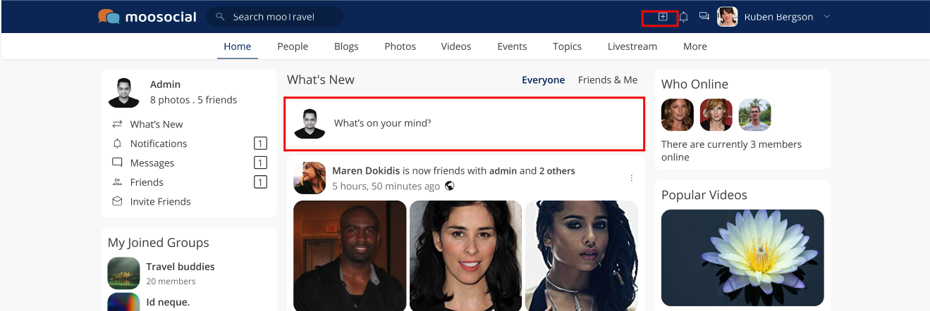
Task: Click the Messages icon in sidebar
Action: point(117,163)
